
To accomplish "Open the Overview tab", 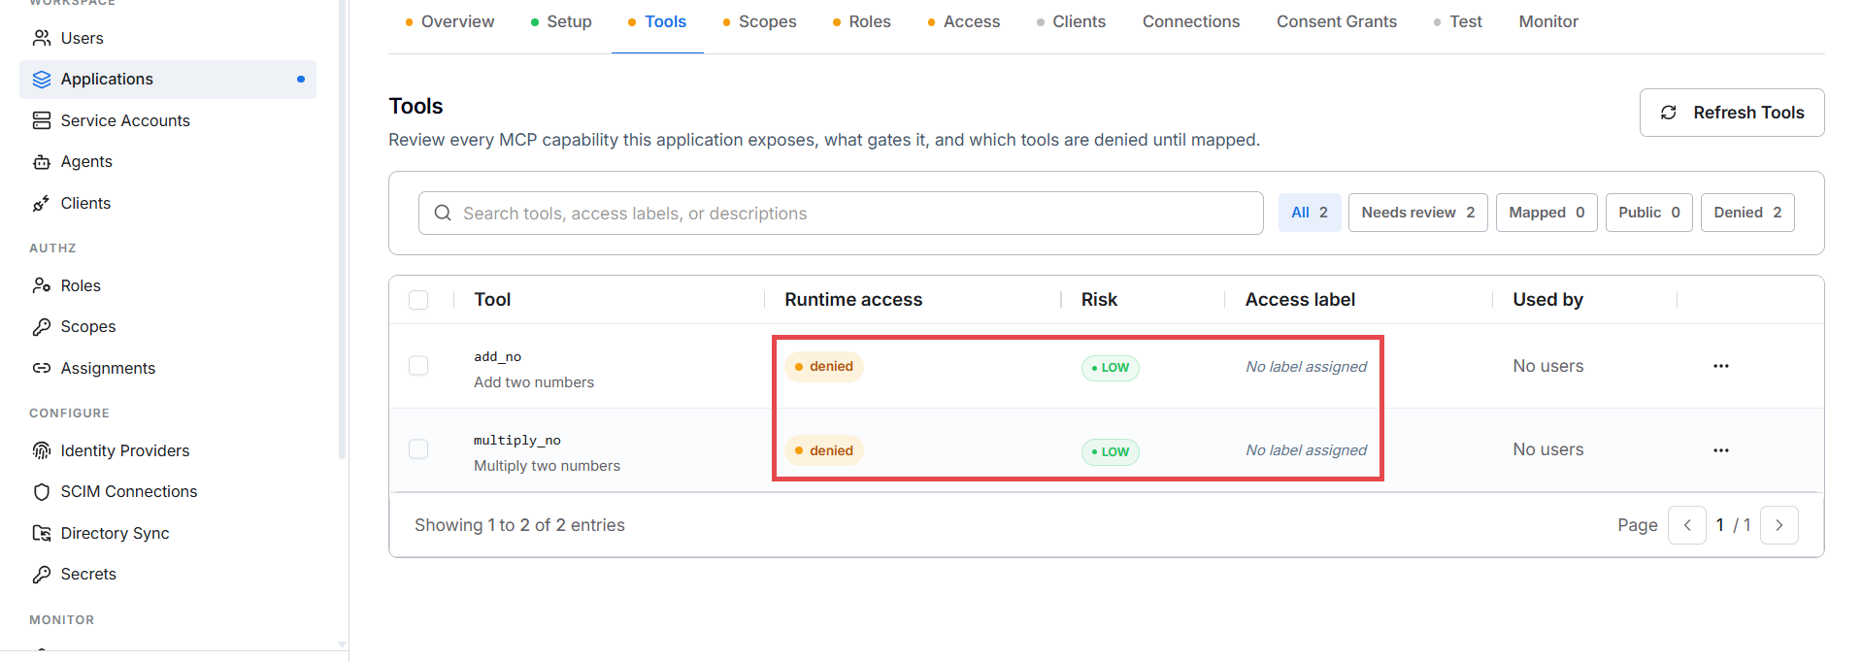I will [x=449, y=21].
